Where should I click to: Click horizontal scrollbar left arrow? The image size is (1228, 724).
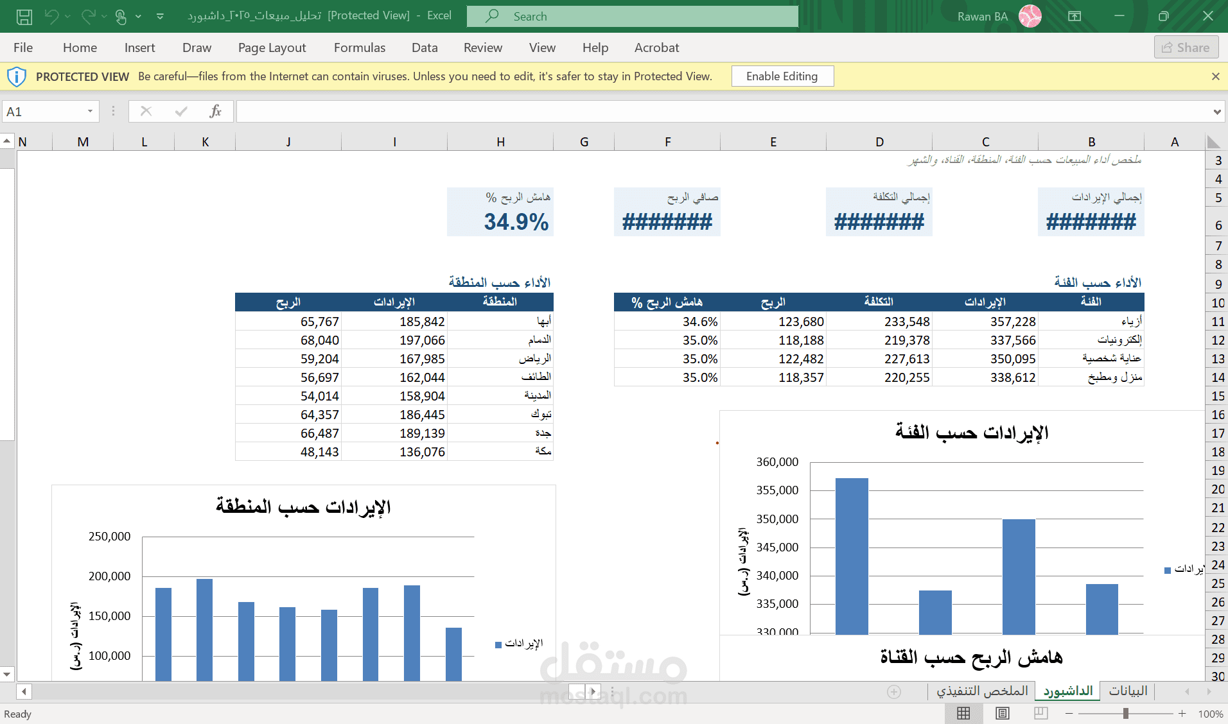(24, 691)
